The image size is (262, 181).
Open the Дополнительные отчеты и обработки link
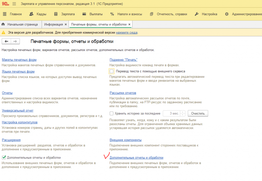[x=136, y=158]
